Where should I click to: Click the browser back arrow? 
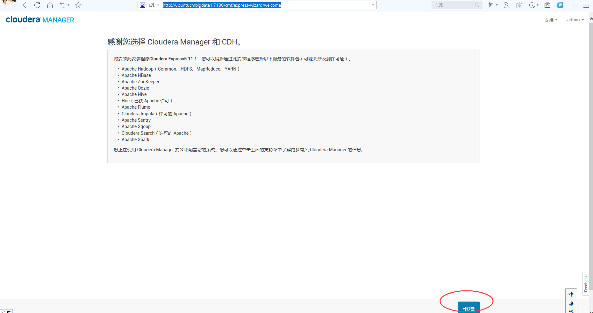tap(25, 5)
